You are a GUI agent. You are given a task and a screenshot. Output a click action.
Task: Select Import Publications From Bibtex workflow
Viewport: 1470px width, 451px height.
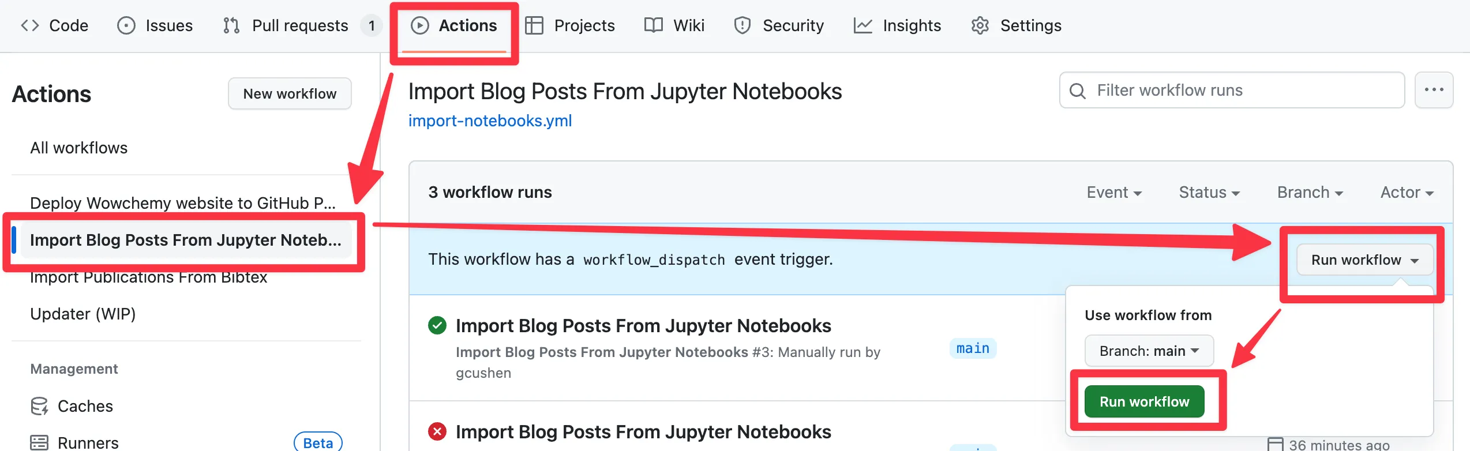click(x=149, y=278)
